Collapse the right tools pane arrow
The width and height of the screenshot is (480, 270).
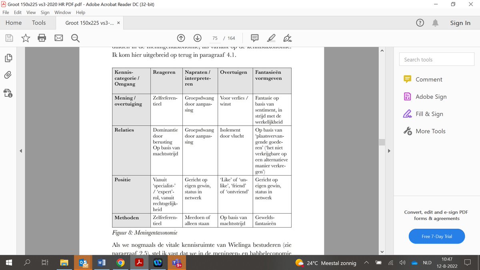(x=389, y=150)
